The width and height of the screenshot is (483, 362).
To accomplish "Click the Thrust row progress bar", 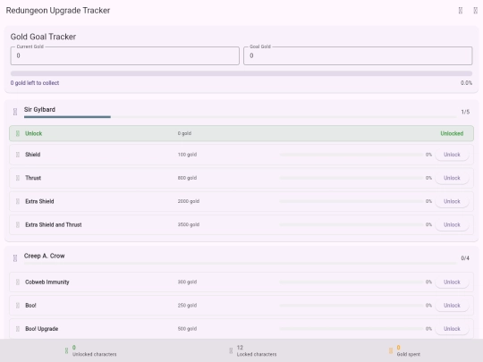I will [352, 178].
